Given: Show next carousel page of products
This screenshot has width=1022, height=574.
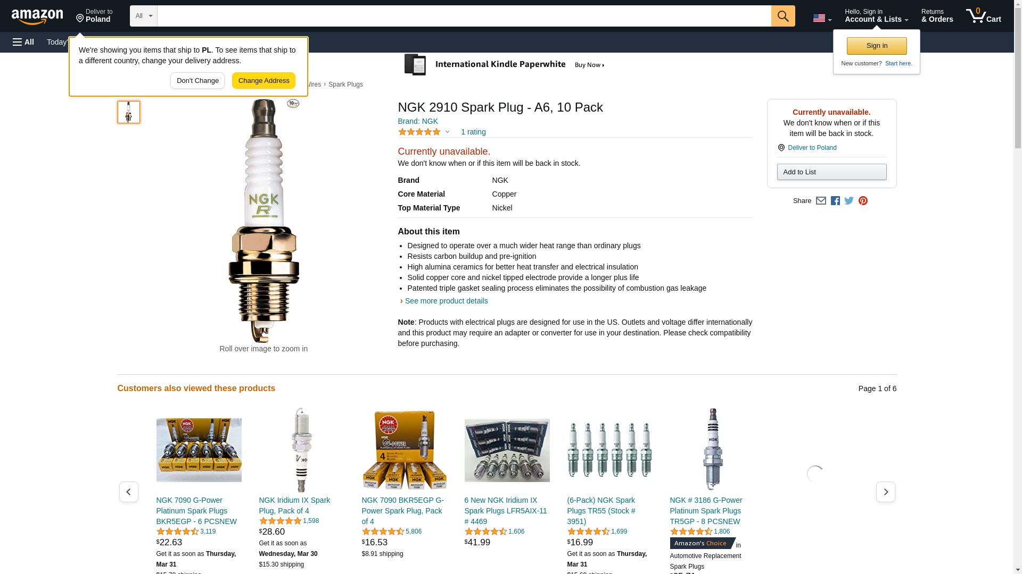Looking at the screenshot, I should (885, 492).
